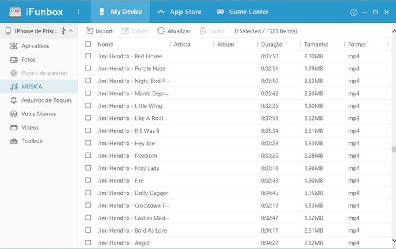This screenshot has width=396, height=249.
Task: Click the iFunbox logo icon
Action: click(15, 12)
